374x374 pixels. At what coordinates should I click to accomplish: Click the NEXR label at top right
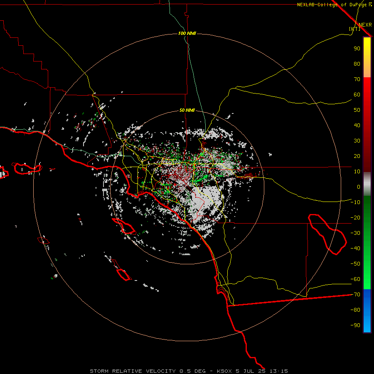365,25
